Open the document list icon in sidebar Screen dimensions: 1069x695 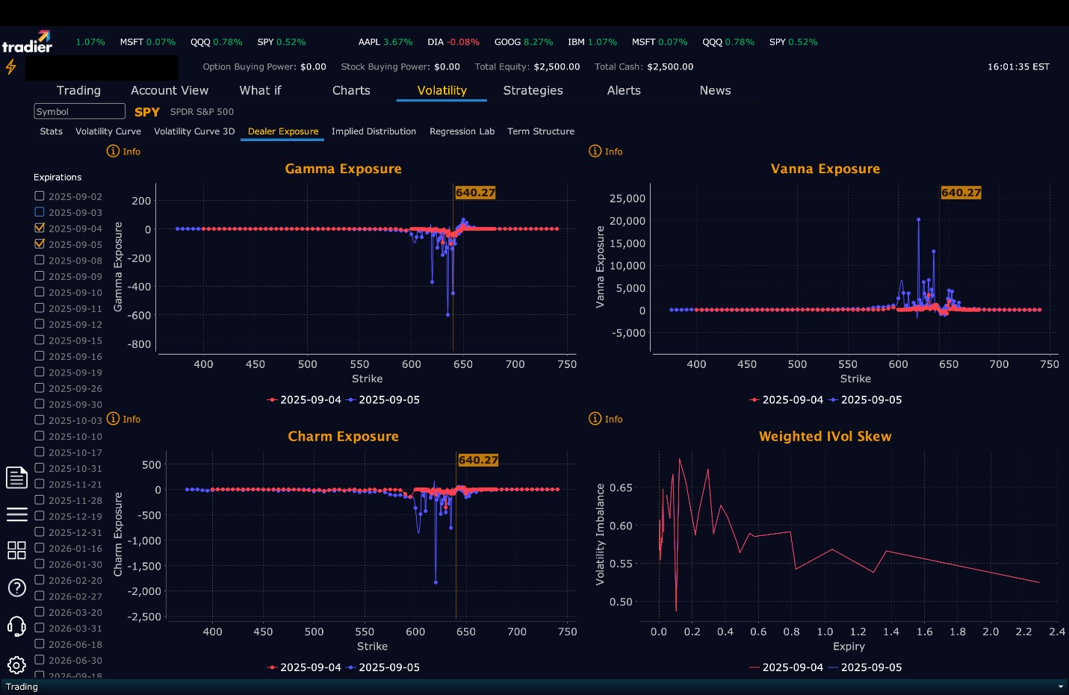point(16,477)
